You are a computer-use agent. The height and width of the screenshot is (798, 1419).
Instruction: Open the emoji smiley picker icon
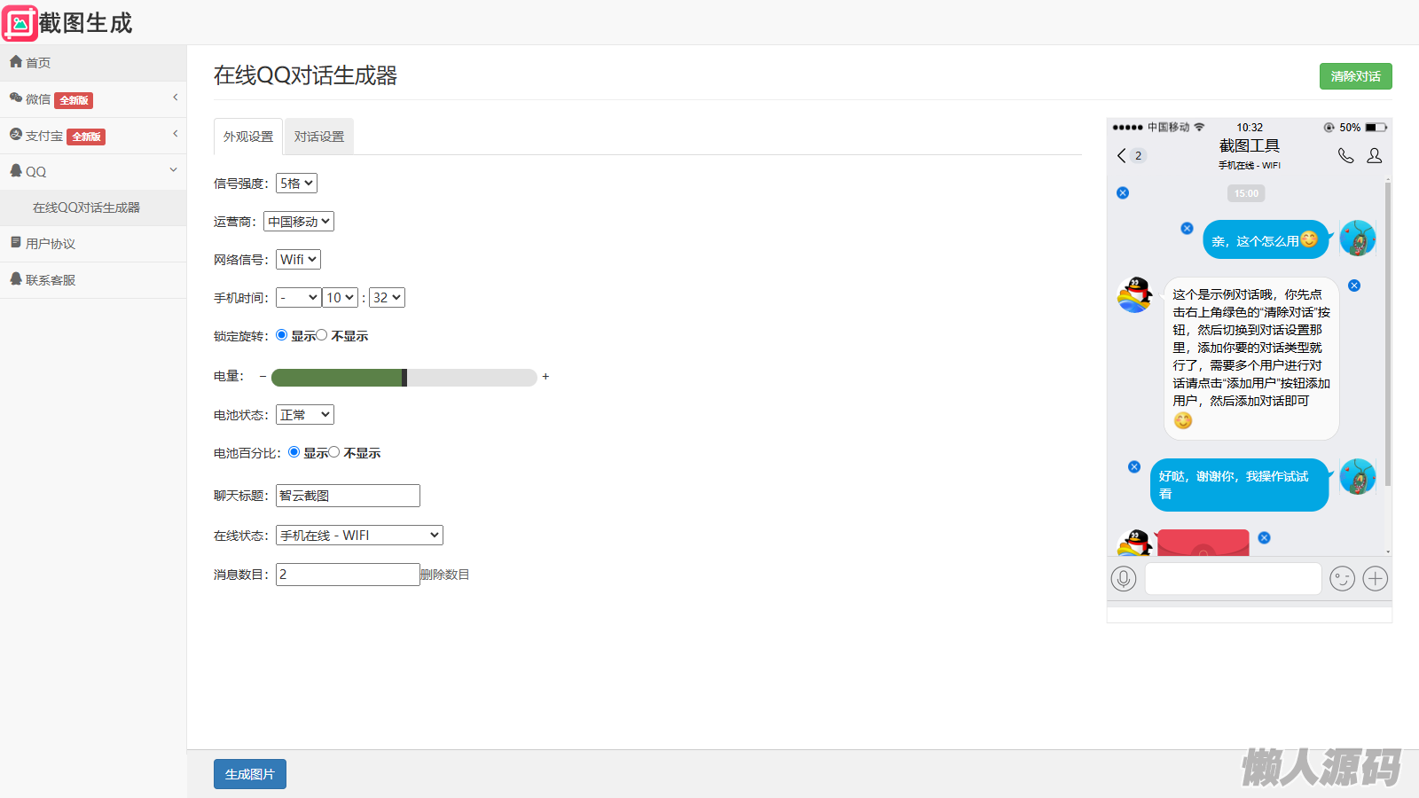point(1342,579)
